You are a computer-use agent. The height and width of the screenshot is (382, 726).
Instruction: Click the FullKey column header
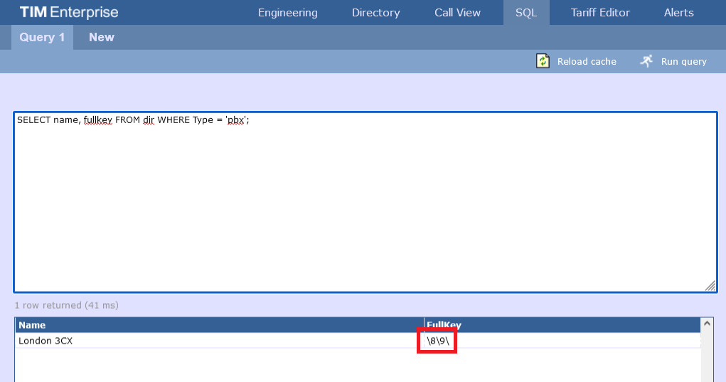point(444,325)
